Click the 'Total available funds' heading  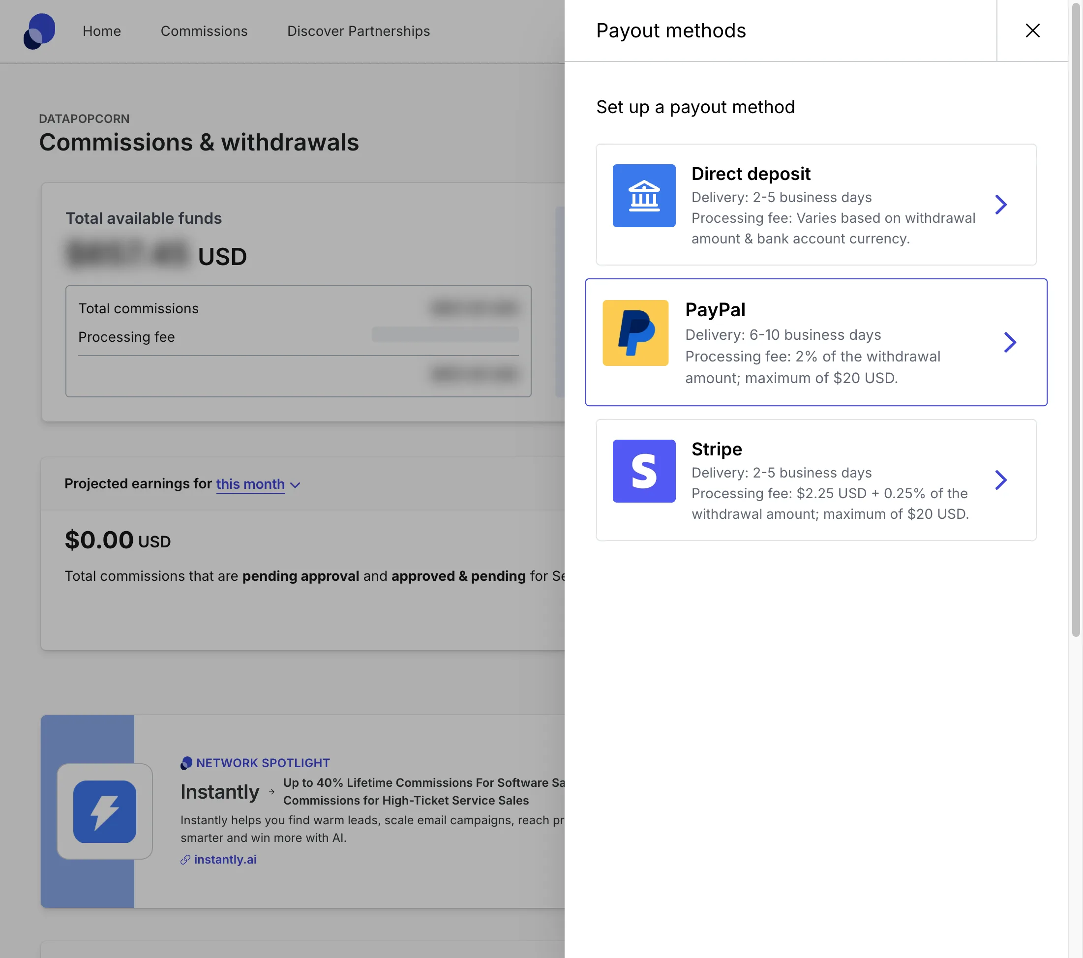coord(144,218)
